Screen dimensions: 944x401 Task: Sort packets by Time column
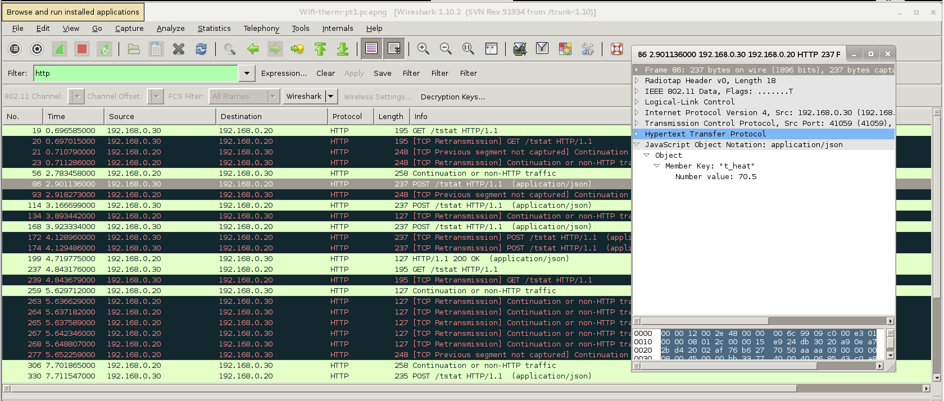(73, 116)
